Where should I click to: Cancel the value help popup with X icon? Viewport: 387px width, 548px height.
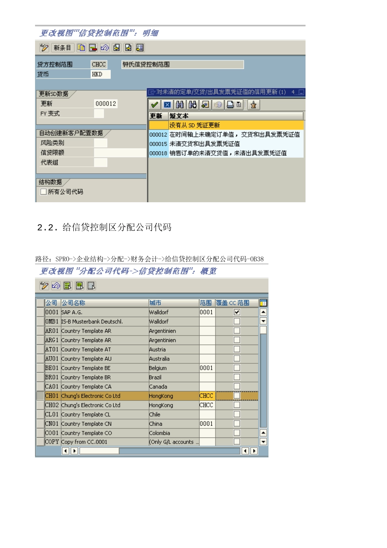[x=167, y=105]
